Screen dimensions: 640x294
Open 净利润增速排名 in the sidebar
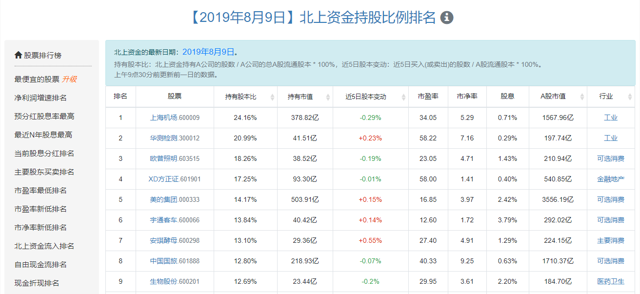[x=40, y=98]
